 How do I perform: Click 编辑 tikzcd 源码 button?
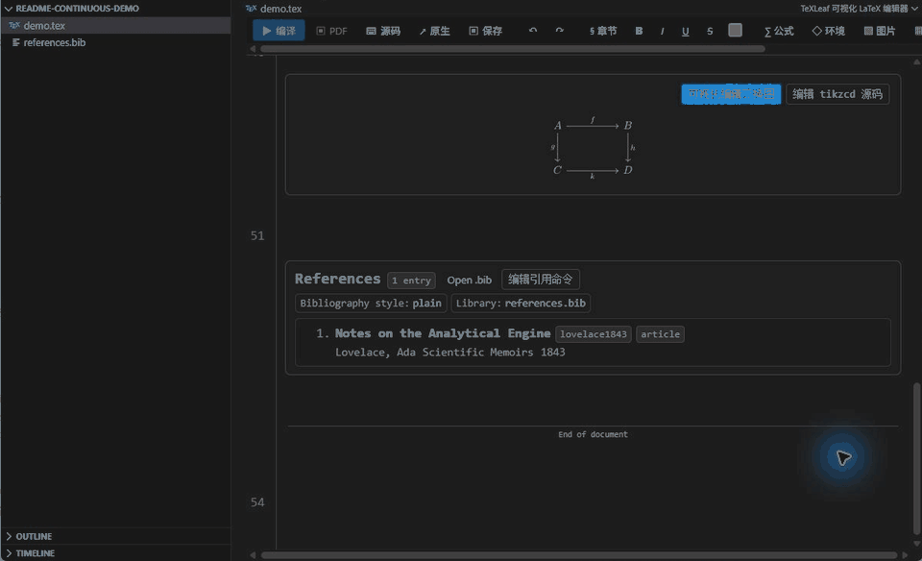pyautogui.click(x=837, y=94)
